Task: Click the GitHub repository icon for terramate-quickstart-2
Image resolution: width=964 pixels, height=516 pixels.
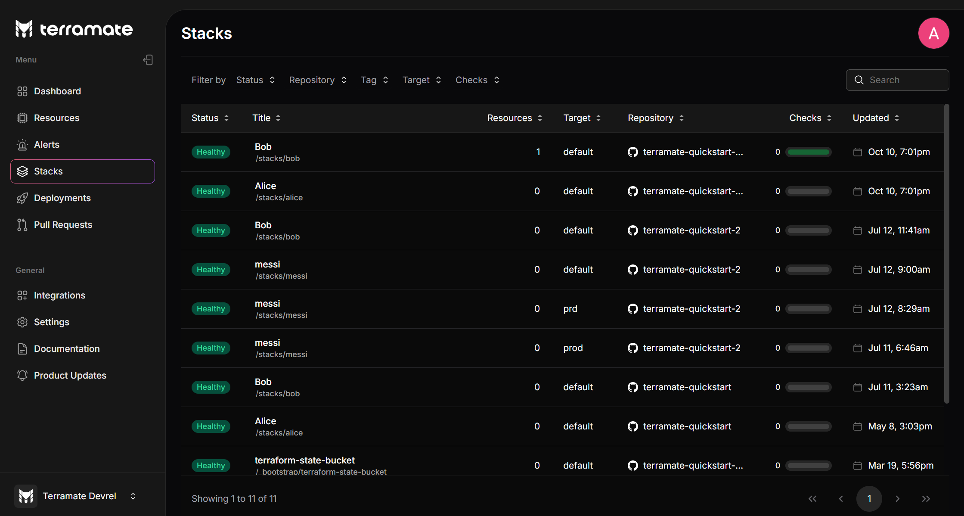Action: coord(633,230)
